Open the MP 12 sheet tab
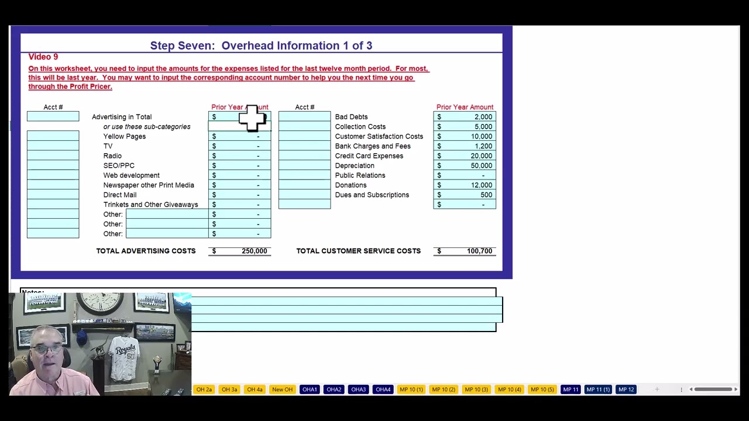Image resolution: width=749 pixels, height=421 pixels. [x=626, y=389]
